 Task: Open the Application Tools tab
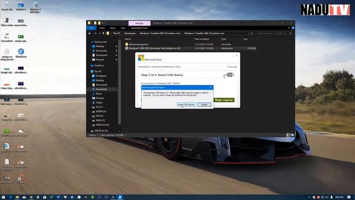[139, 28]
